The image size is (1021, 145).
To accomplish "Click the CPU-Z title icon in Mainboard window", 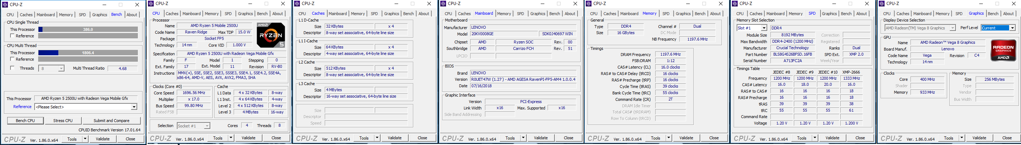I will (444, 4).
